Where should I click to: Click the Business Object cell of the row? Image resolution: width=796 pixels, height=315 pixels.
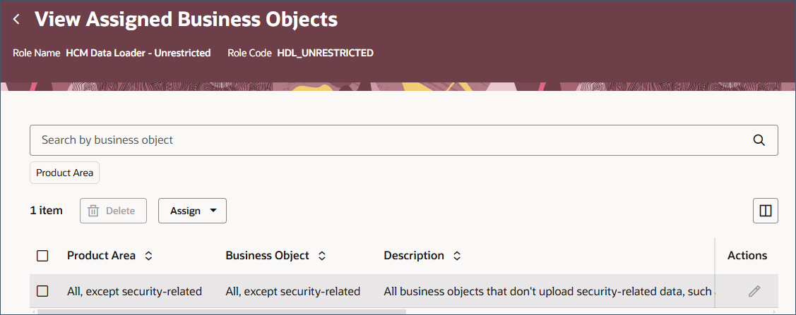tap(293, 291)
